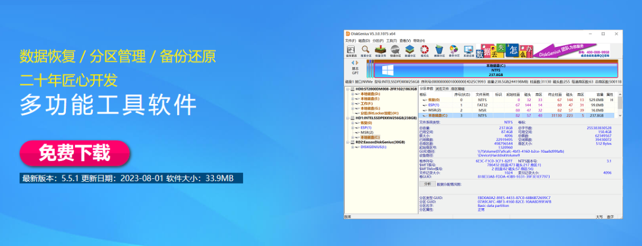The image size is (642, 246).
Task: Collapse the RD2:EassosDiskGenius disk node
Action: click(x=348, y=142)
